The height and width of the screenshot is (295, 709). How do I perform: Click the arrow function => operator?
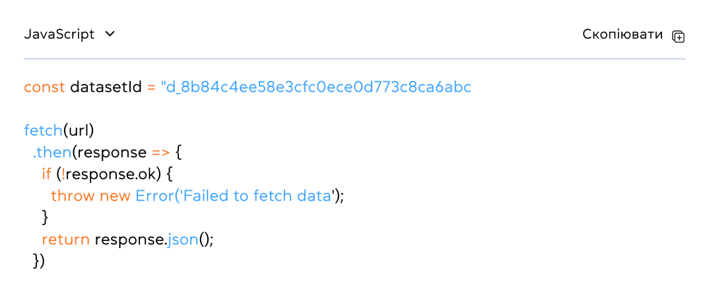[161, 152]
